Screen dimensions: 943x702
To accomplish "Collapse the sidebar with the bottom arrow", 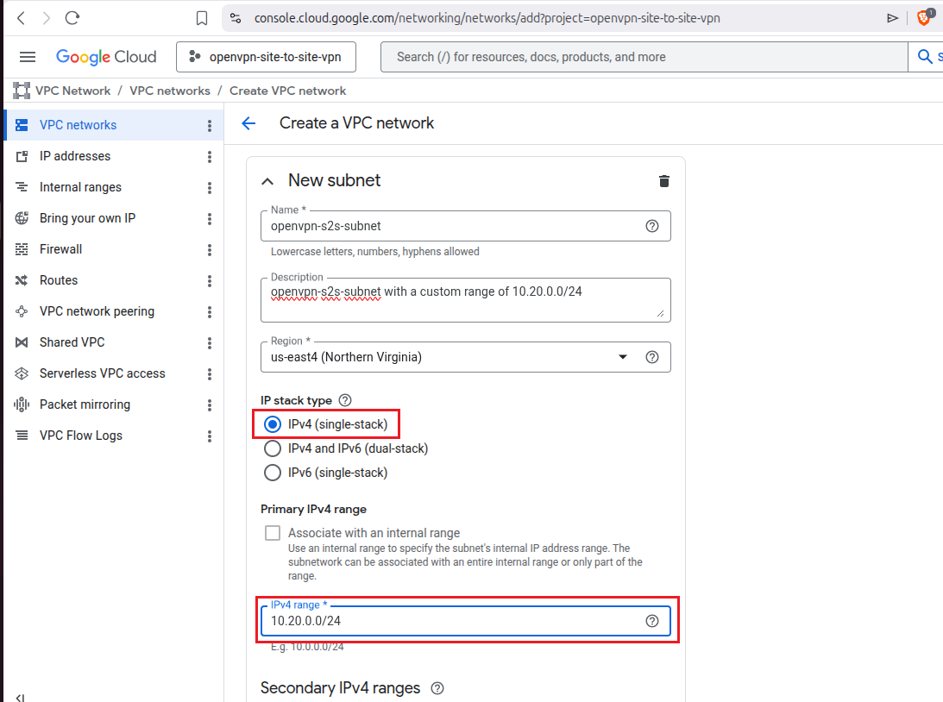I will (21, 697).
